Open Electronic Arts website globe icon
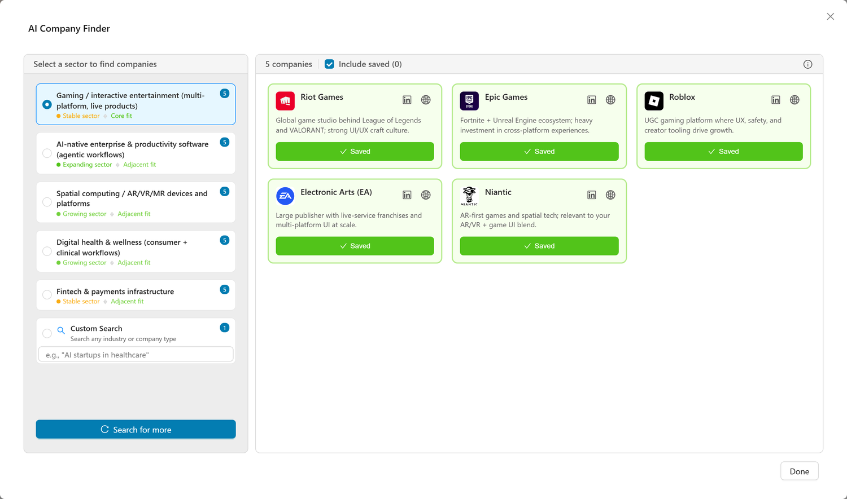 tap(426, 195)
